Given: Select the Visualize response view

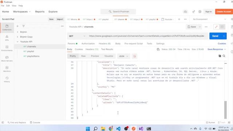Looking at the screenshot, I should tap(108, 56).
